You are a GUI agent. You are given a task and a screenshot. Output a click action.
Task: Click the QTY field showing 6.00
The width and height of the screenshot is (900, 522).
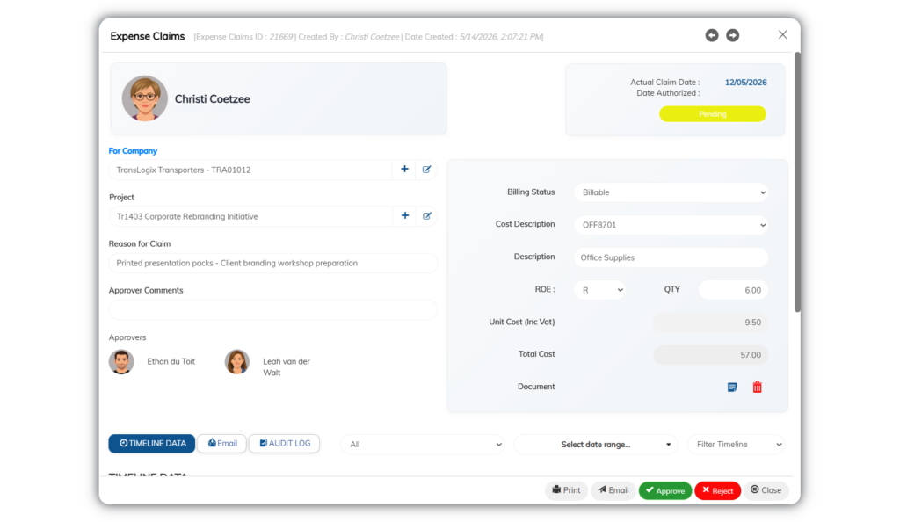click(733, 290)
